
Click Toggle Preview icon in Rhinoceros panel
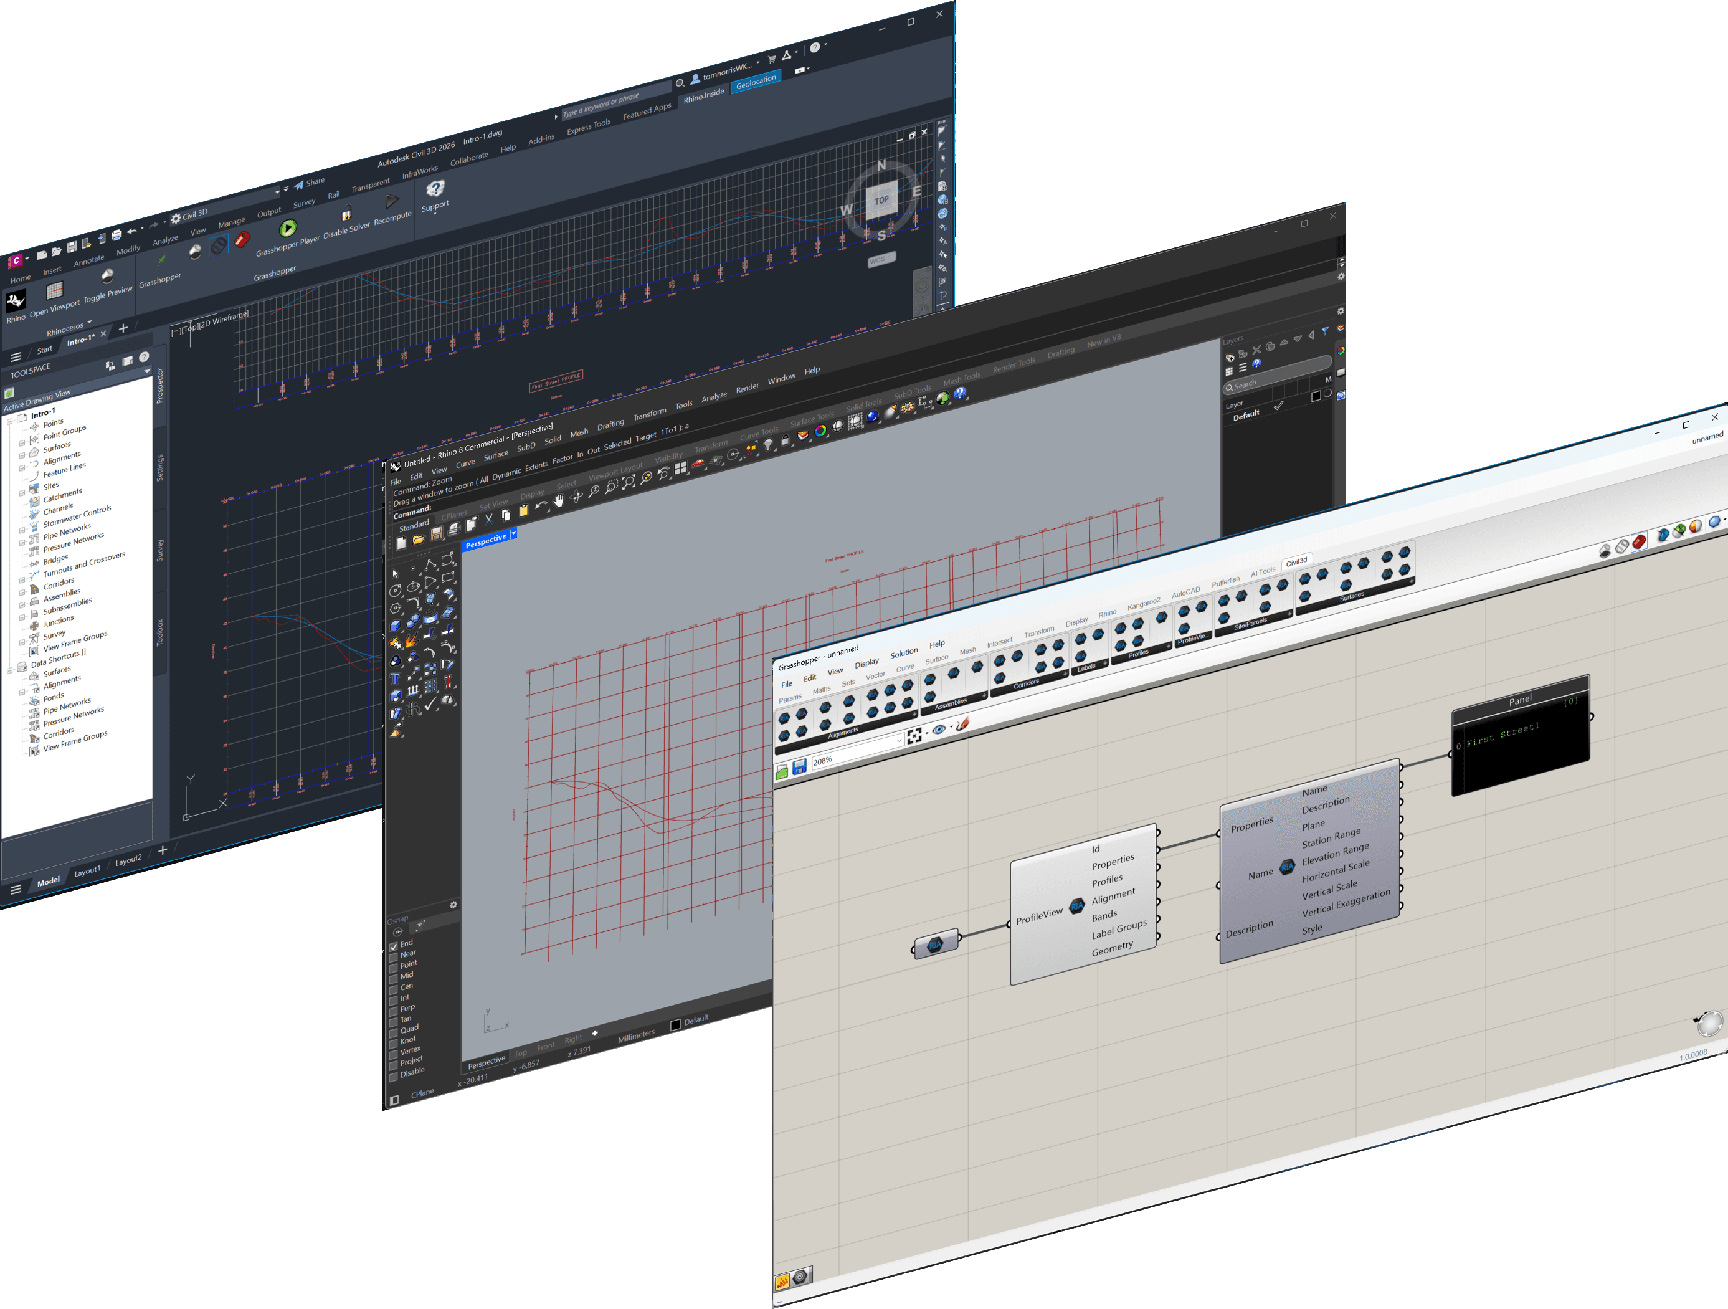click(107, 276)
